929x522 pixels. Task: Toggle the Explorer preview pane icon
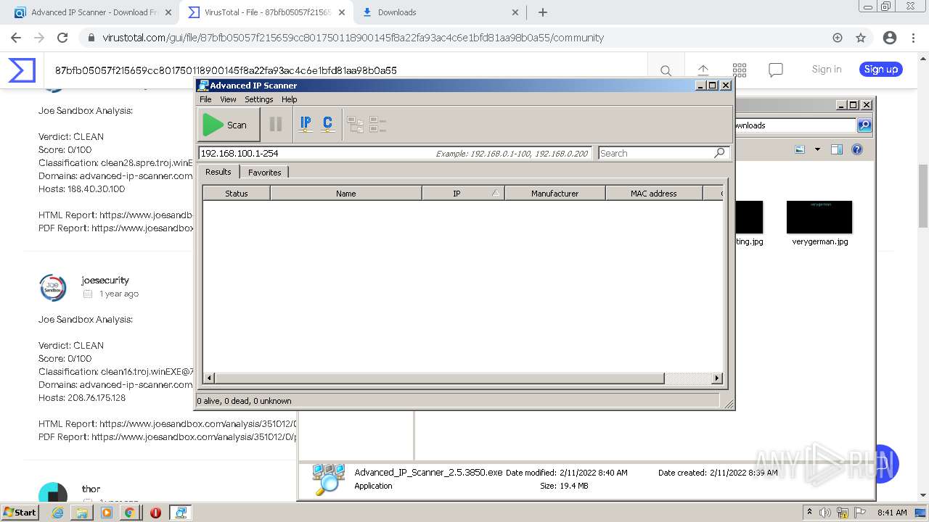point(837,149)
